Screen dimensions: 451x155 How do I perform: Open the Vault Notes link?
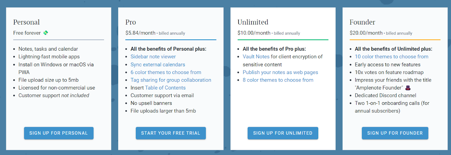[256, 57]
